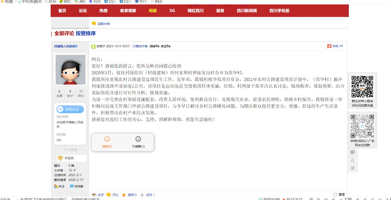This screenshot has height=200, width=391.
Task: Downvote with the 反对 down arrow
Action: [x=142, y=195]
